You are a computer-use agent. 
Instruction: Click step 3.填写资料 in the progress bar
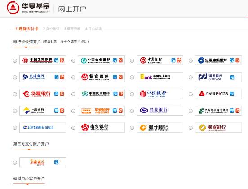point(72,29)
